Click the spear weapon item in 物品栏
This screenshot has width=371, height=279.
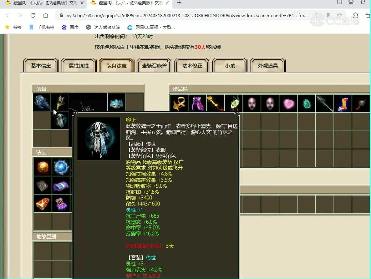point(325,103)
